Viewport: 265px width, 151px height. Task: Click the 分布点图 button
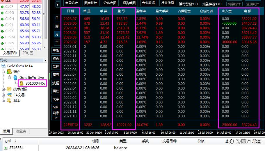coord(110,3)
